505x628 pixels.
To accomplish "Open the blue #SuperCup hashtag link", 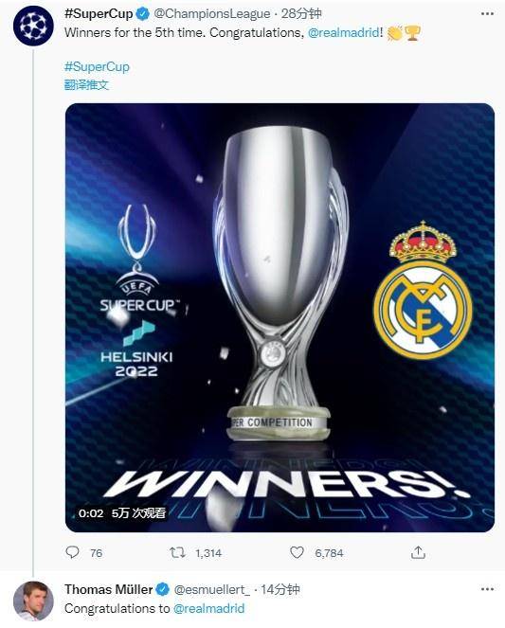I will tap(97, 66).
